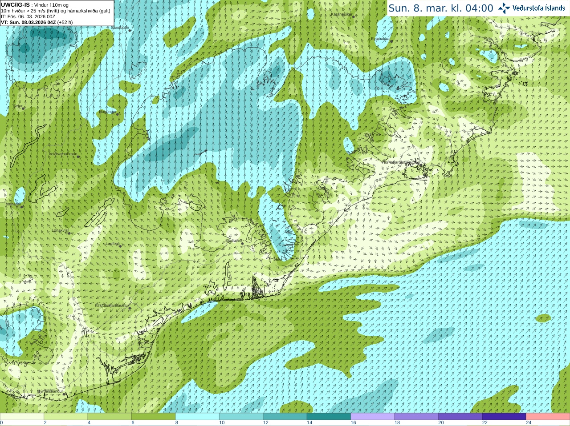Click the 12–14 m/s legend swatch
Screen dimensions: 570x426
tap(285, 417)
